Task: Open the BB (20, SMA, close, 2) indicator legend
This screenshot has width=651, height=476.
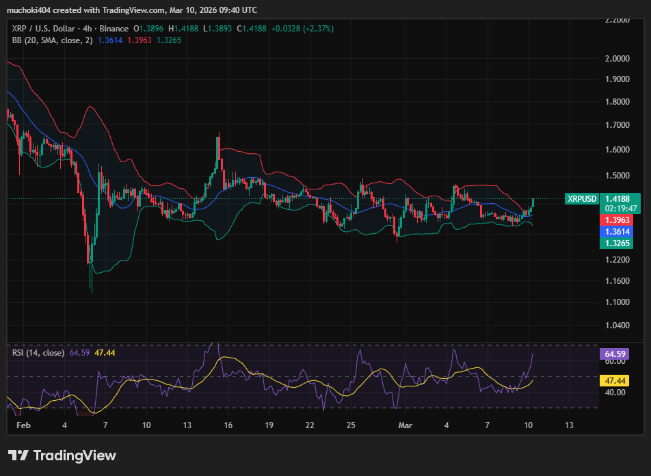Action: click(x=52, y=40)
